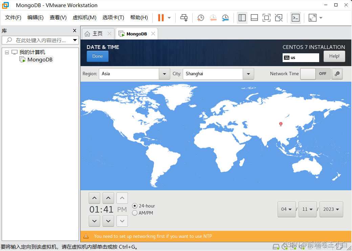Close the MongoDB tab
The height and width of the screenshot is (251, 352).
coord(153,33)
